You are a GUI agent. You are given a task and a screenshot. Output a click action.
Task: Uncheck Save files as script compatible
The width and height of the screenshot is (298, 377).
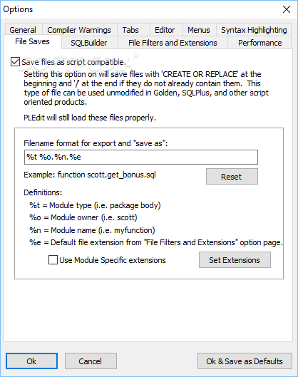click(15, 62)
